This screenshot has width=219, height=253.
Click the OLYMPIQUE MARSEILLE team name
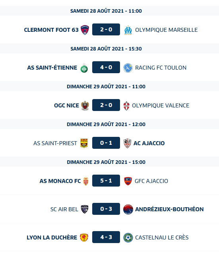click(x=166, y=30)
